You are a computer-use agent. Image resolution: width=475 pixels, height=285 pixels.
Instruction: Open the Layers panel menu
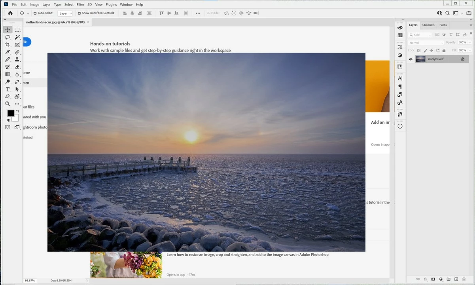[x=471, y=25]
